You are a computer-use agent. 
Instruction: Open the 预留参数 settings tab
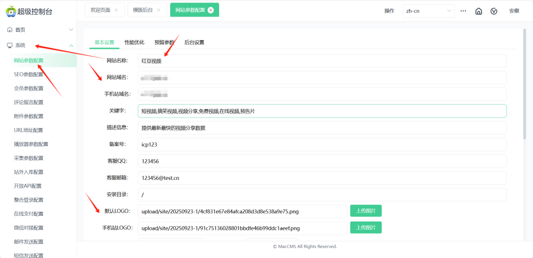pos(164,43)
